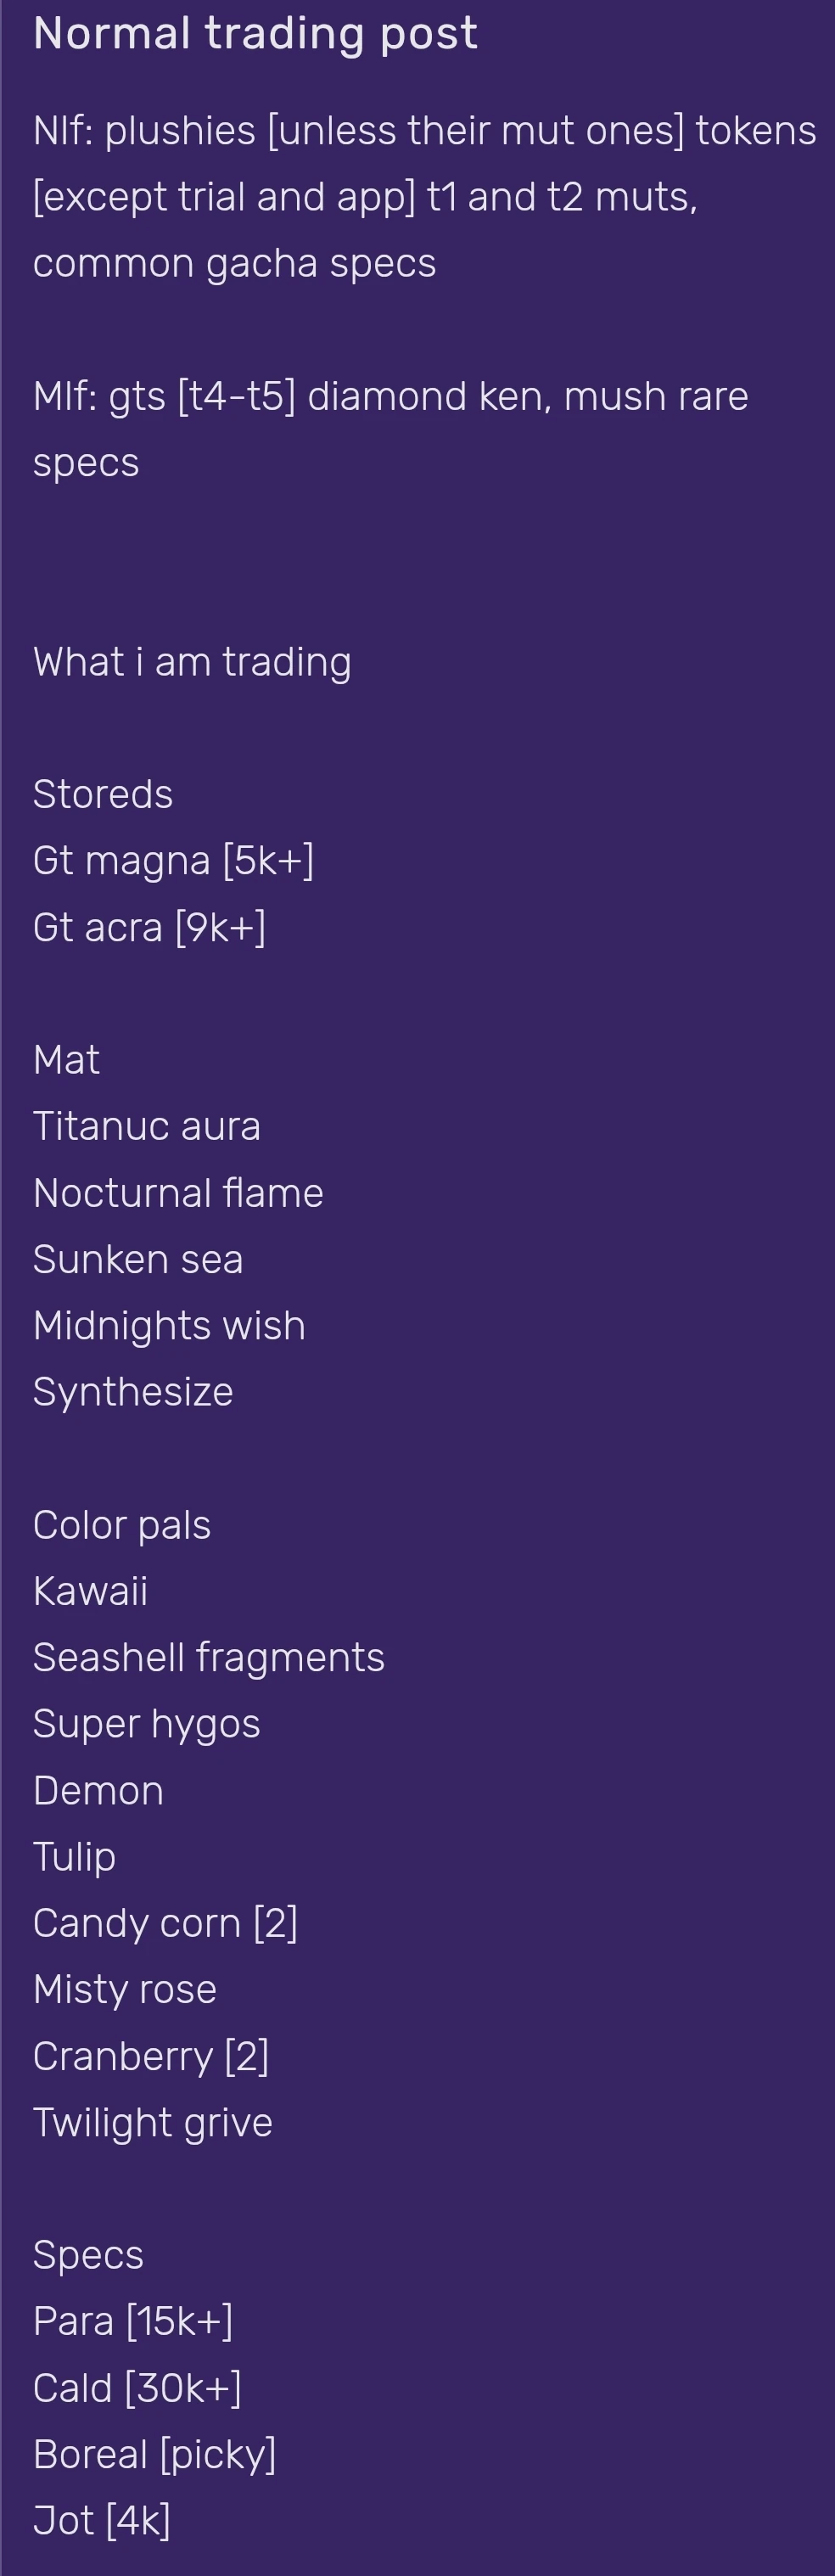Image resolution: width=835 pixels, height=2576 pixels.
Task: Click the "Storeds" section label
Action: 103,794
